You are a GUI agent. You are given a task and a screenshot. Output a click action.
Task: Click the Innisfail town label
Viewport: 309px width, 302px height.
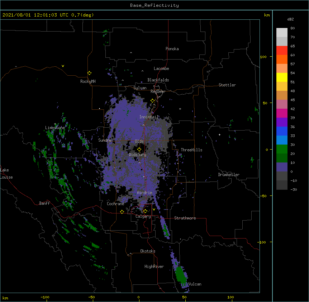pyautogui.click(x=149, y=117)
